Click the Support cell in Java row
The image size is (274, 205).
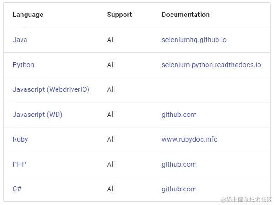tap(111, 40)
